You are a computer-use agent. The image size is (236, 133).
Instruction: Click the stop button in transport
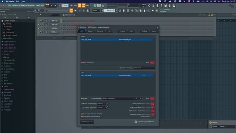55,6
